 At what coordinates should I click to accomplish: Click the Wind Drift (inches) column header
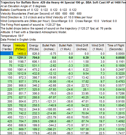82,47
